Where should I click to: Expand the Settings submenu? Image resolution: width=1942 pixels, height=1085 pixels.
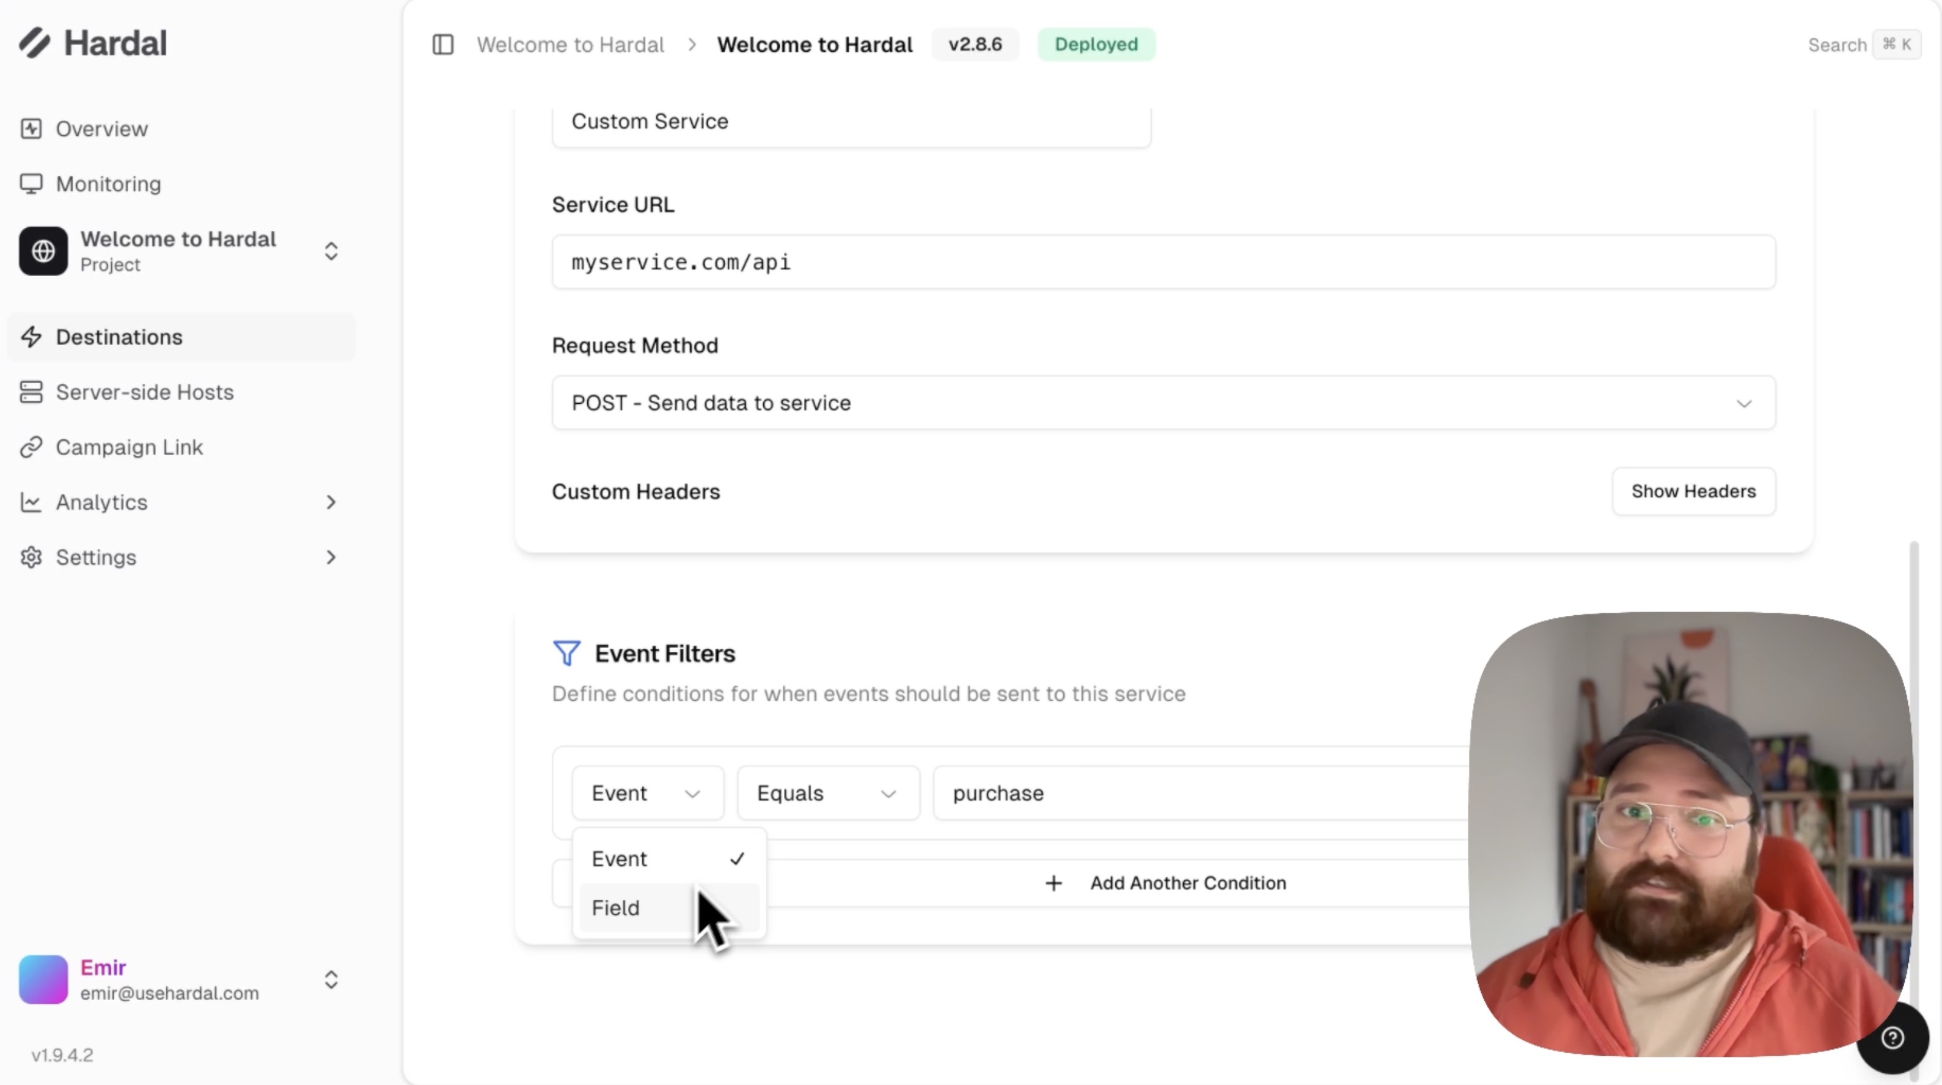coord(331,558)
